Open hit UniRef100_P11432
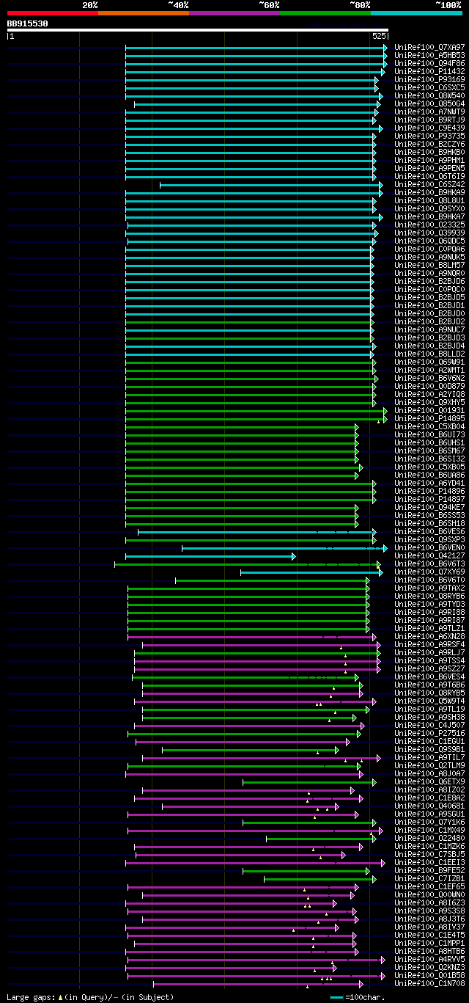The height and width of the screenshot is (1003, 469). (x=429, y=71)
